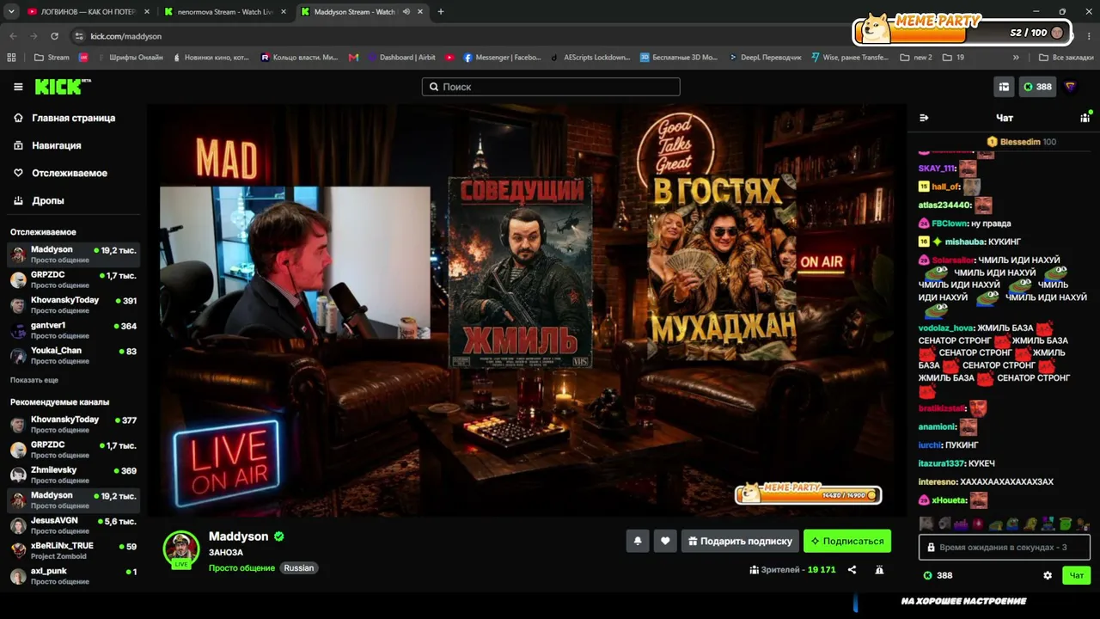Switch to the nenormova Stream browser tab
This screenshot has width=1100, height=619.
pos(226,12)
